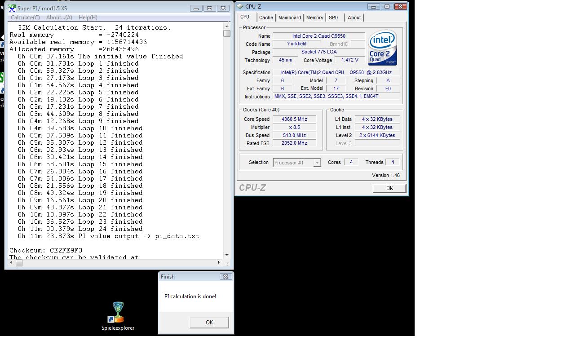Open the Spieleexplorer desktop shortcut
566x354 pixels.
coord(118,316)
